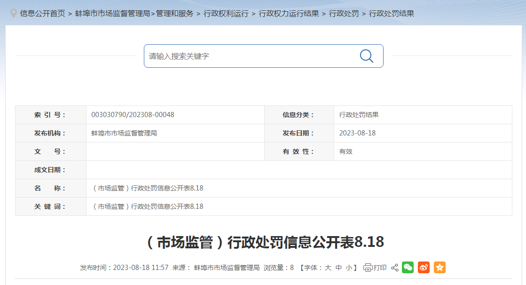526x285 pixels.
Task: Click the location pin icon in breadcrumb
Action: [14, 13]
